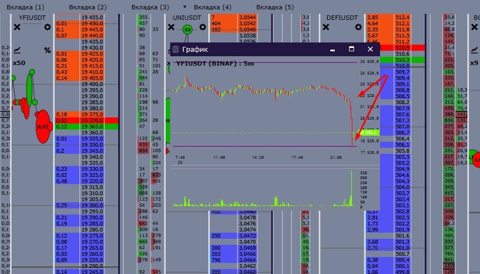Image resolution: width=480 pixels, height=274 pixels.
Task: Click UNIUSDT bid price 3,0472
Action: pyautogui.click(x=247, y=235)
